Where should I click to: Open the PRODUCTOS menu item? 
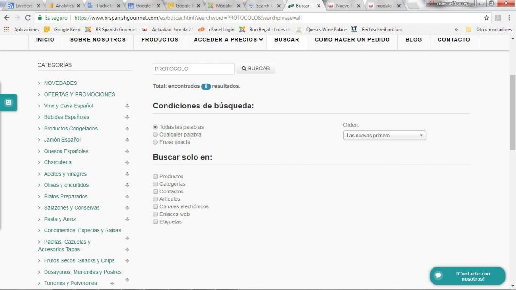coord(159,40)
